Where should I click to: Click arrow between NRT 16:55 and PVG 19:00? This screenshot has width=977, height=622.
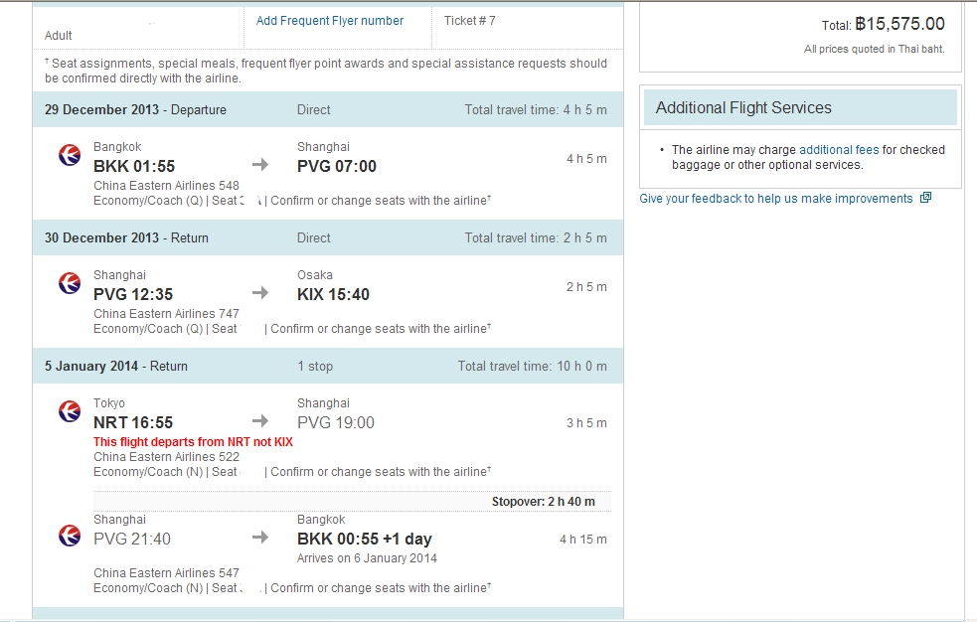coord(259,421)
